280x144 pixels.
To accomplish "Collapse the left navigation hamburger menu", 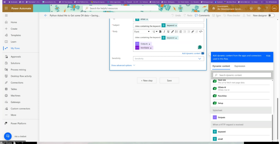I will 6,16.
